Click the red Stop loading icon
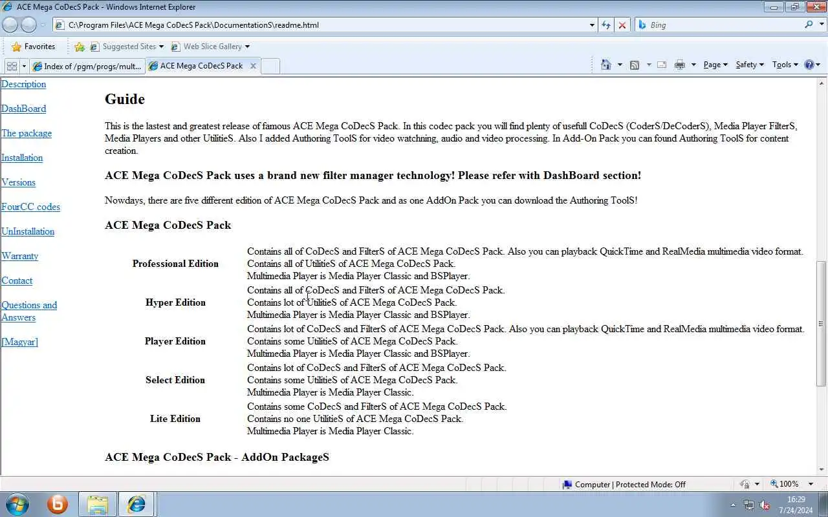 622,25
